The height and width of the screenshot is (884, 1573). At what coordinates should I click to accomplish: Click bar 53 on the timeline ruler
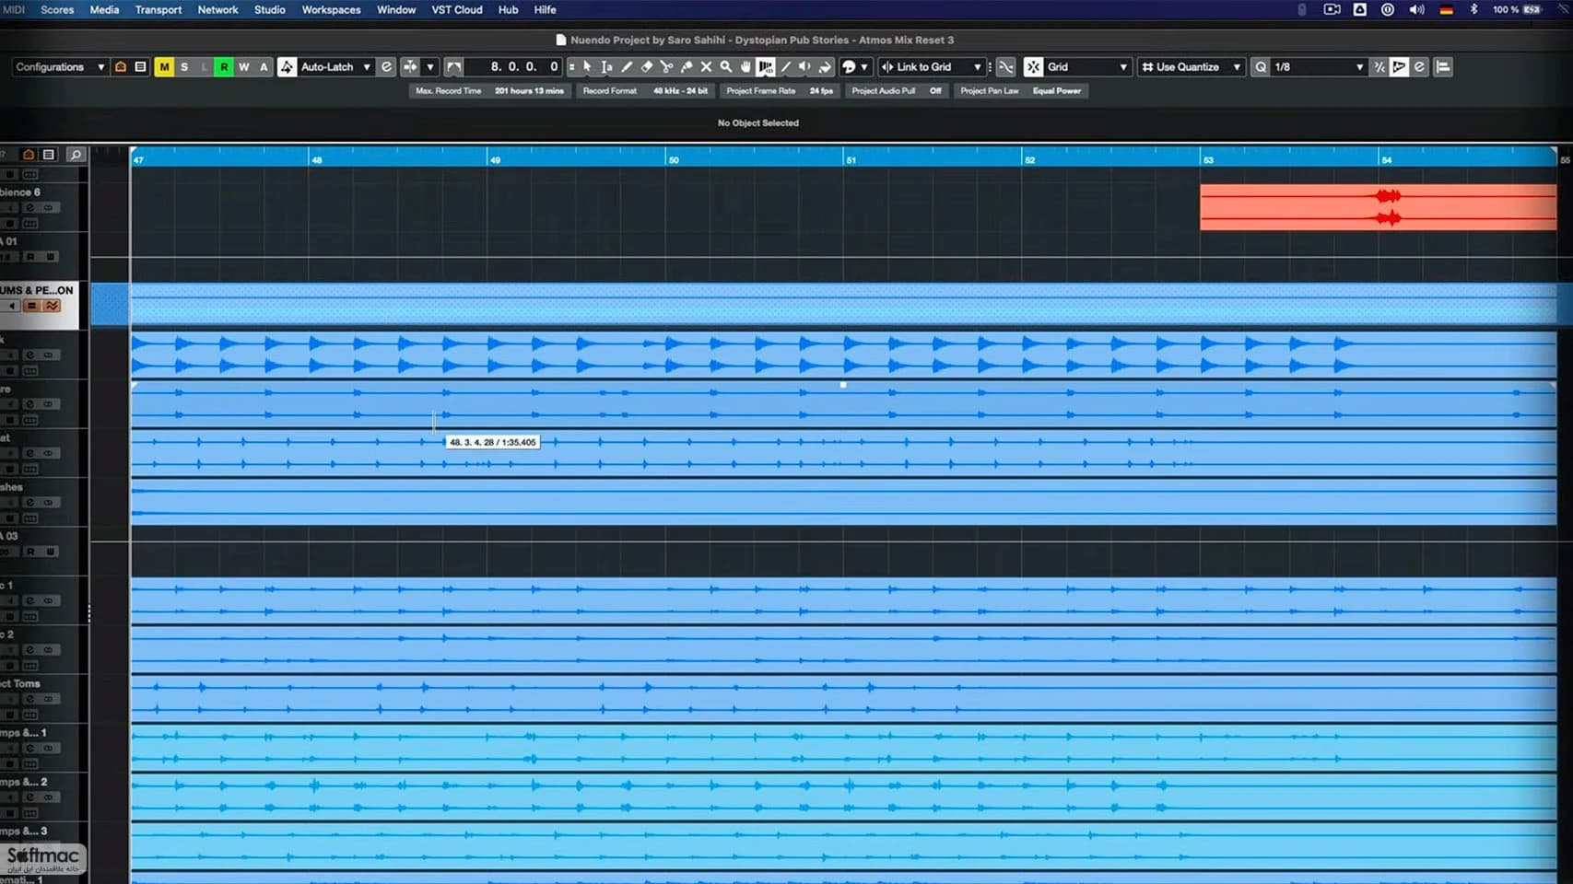[x=1207, y=160]
